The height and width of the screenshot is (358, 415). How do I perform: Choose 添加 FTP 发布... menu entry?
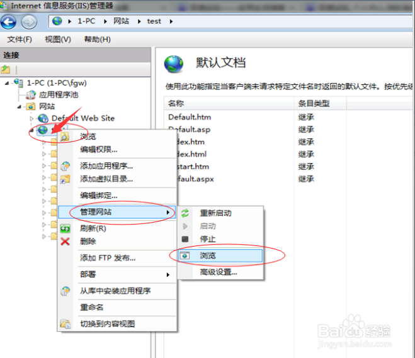(x=117, y=258)
